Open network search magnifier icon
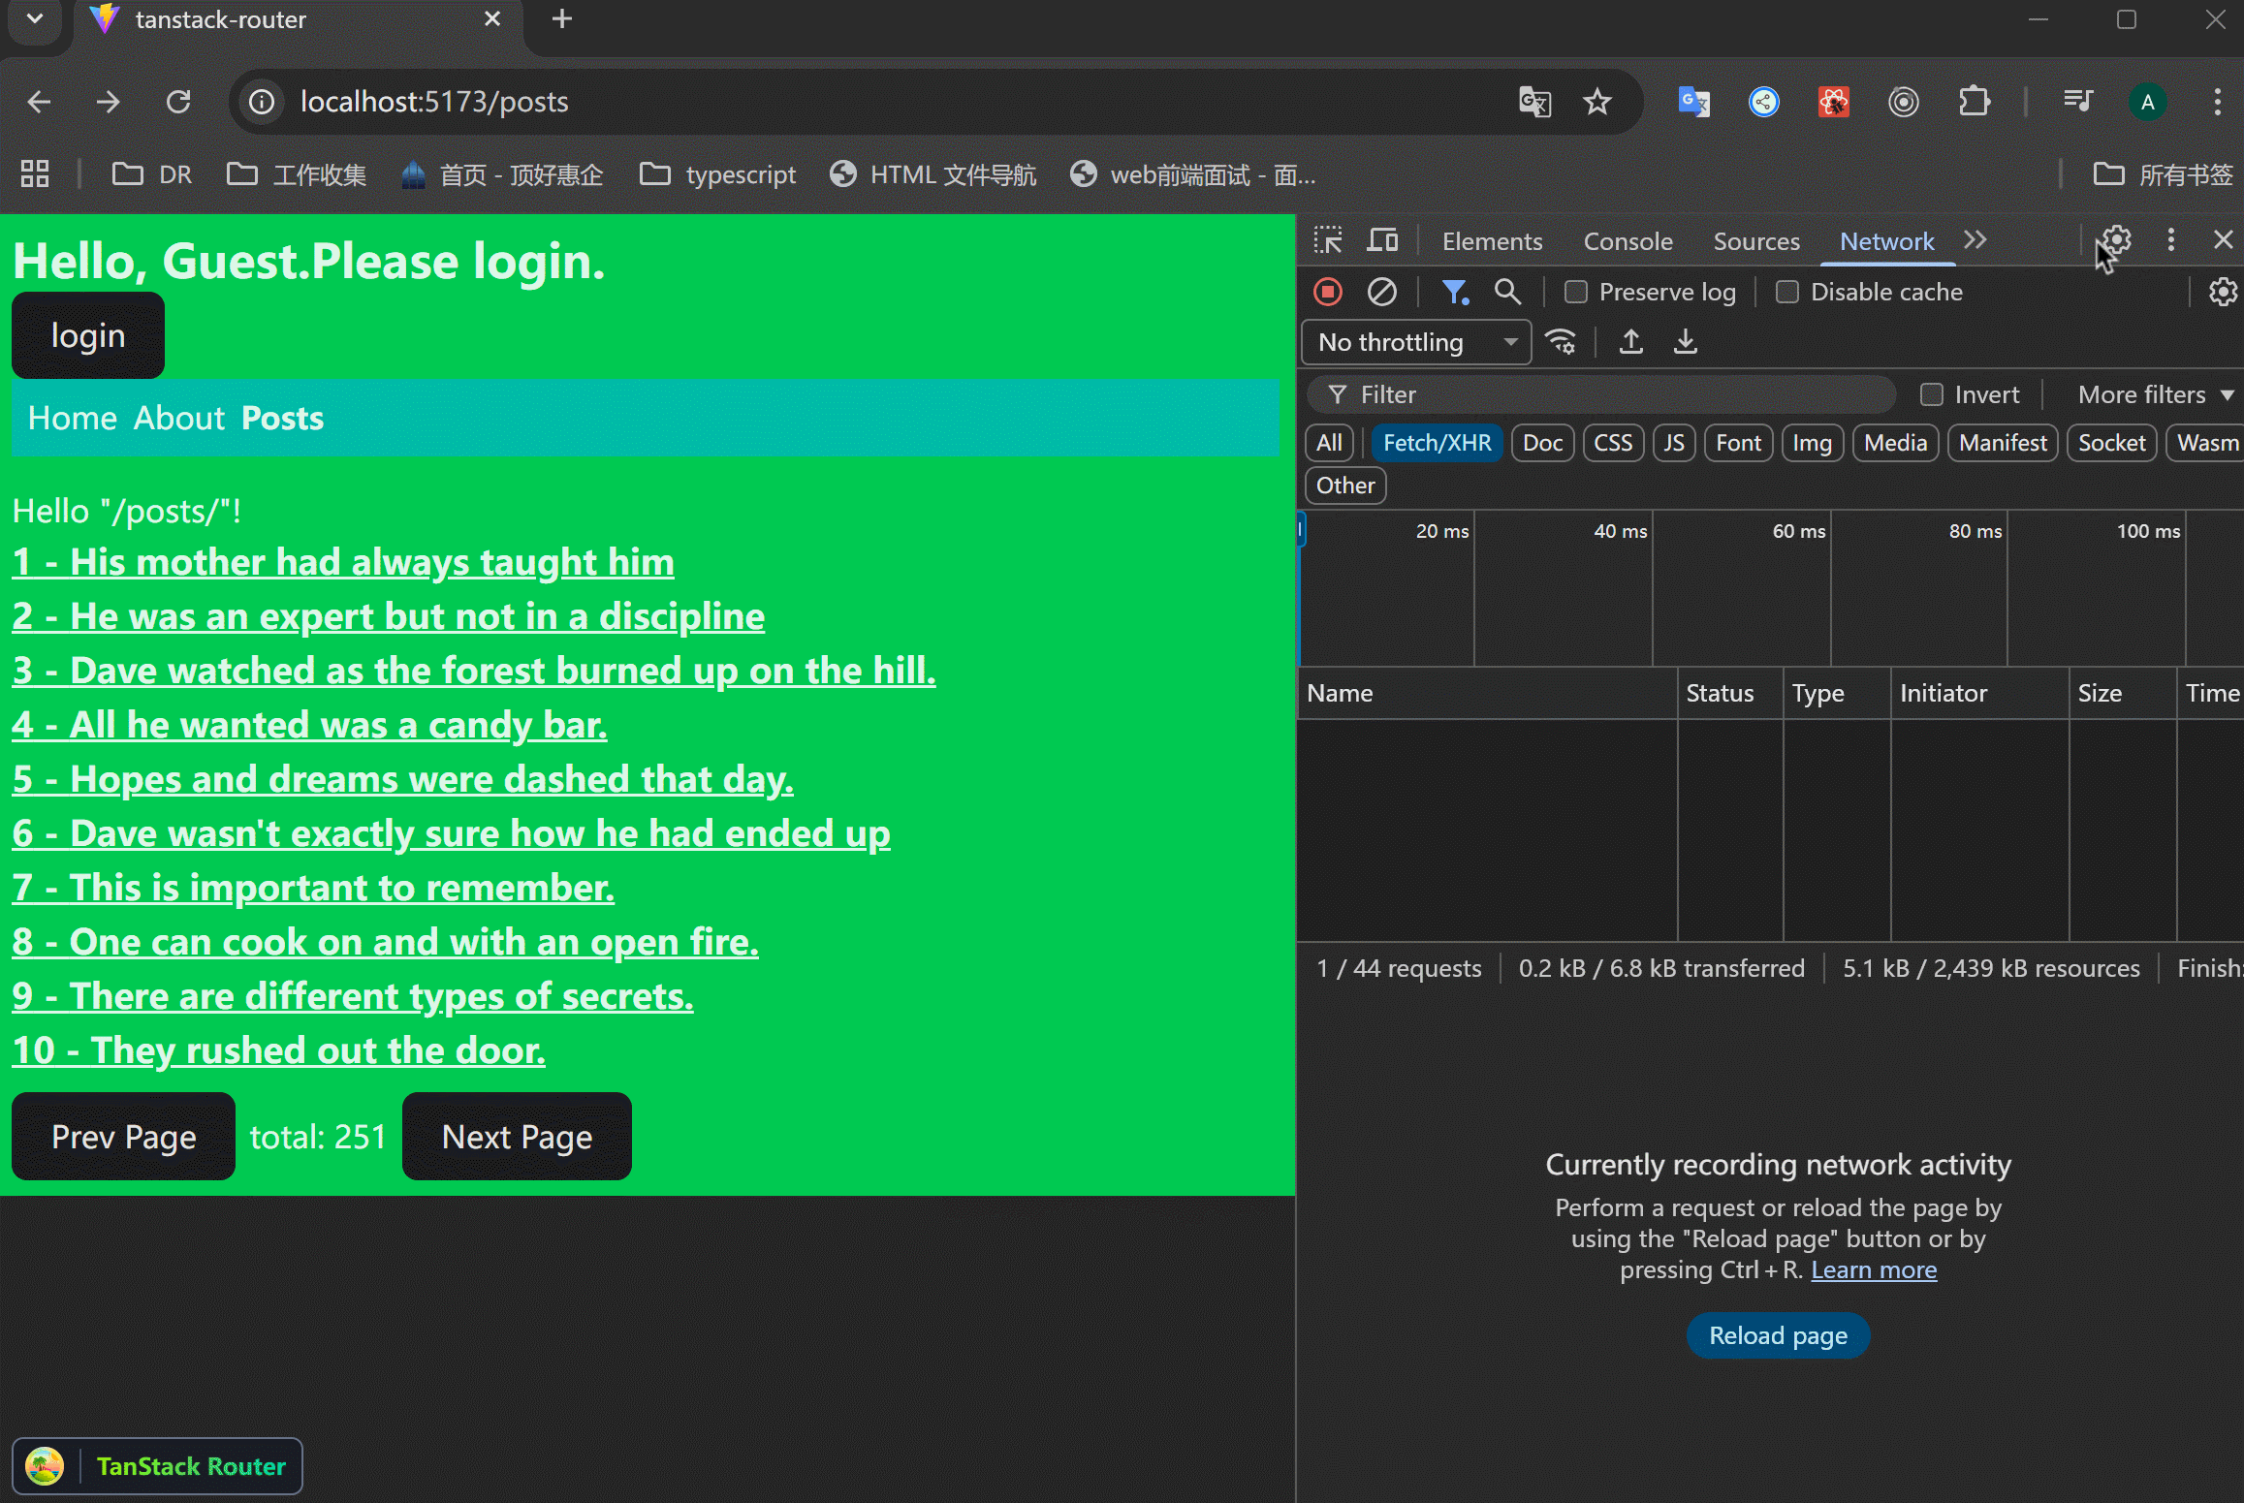 pos(1506,292)
